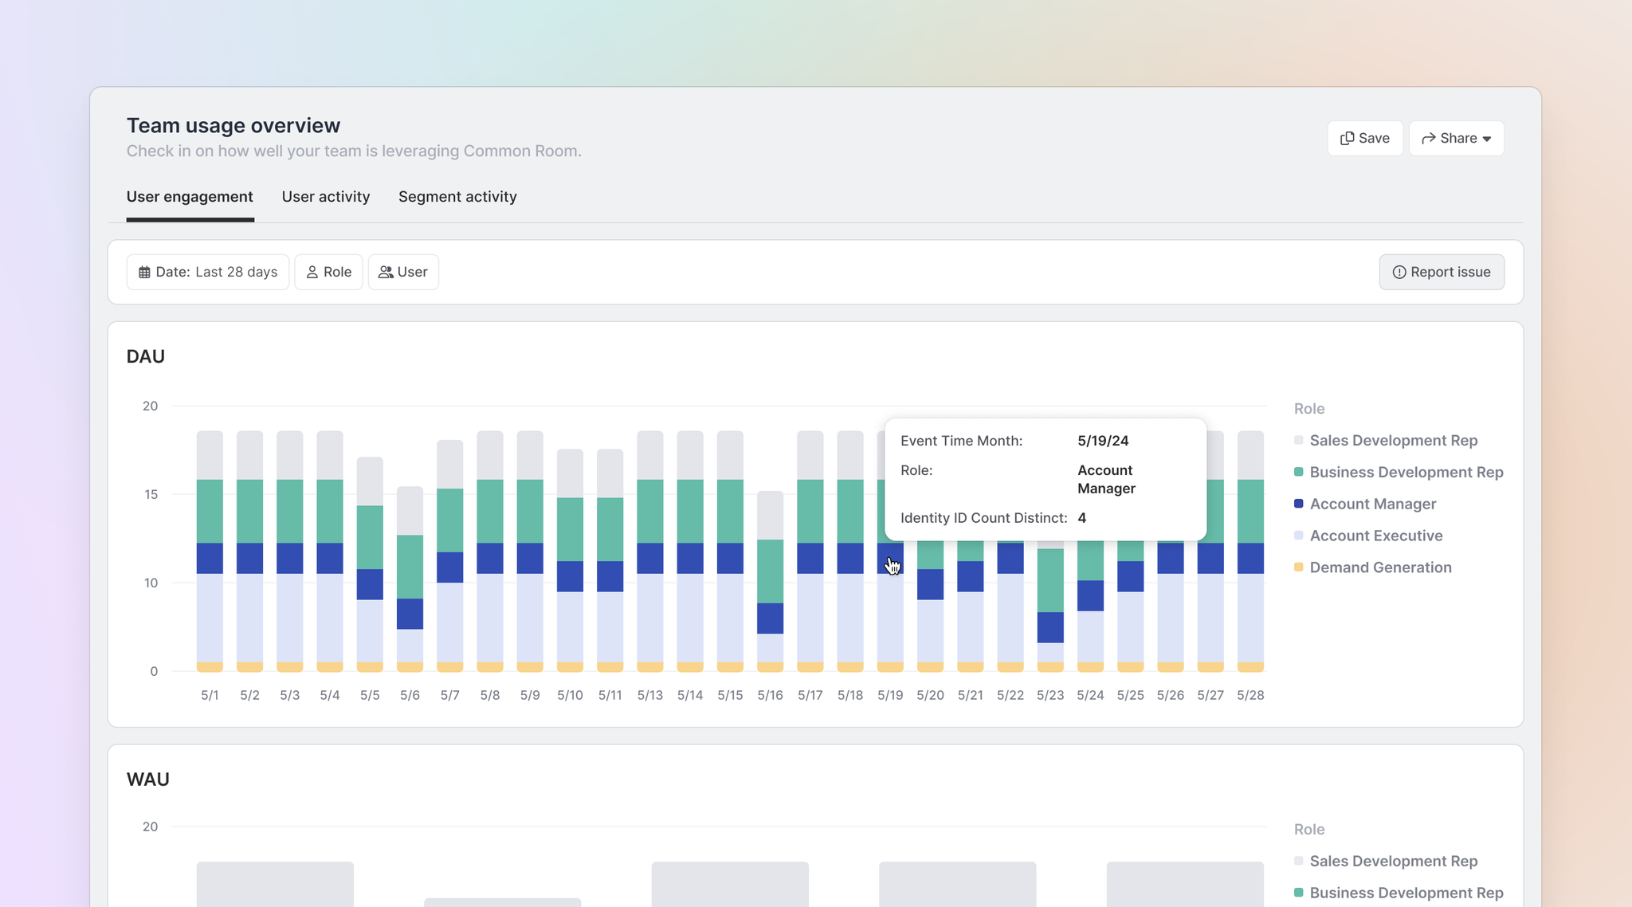Click the 5/23 green bar segment
This screenshot has height=907, width=1632.
[x=1050, y=580]
